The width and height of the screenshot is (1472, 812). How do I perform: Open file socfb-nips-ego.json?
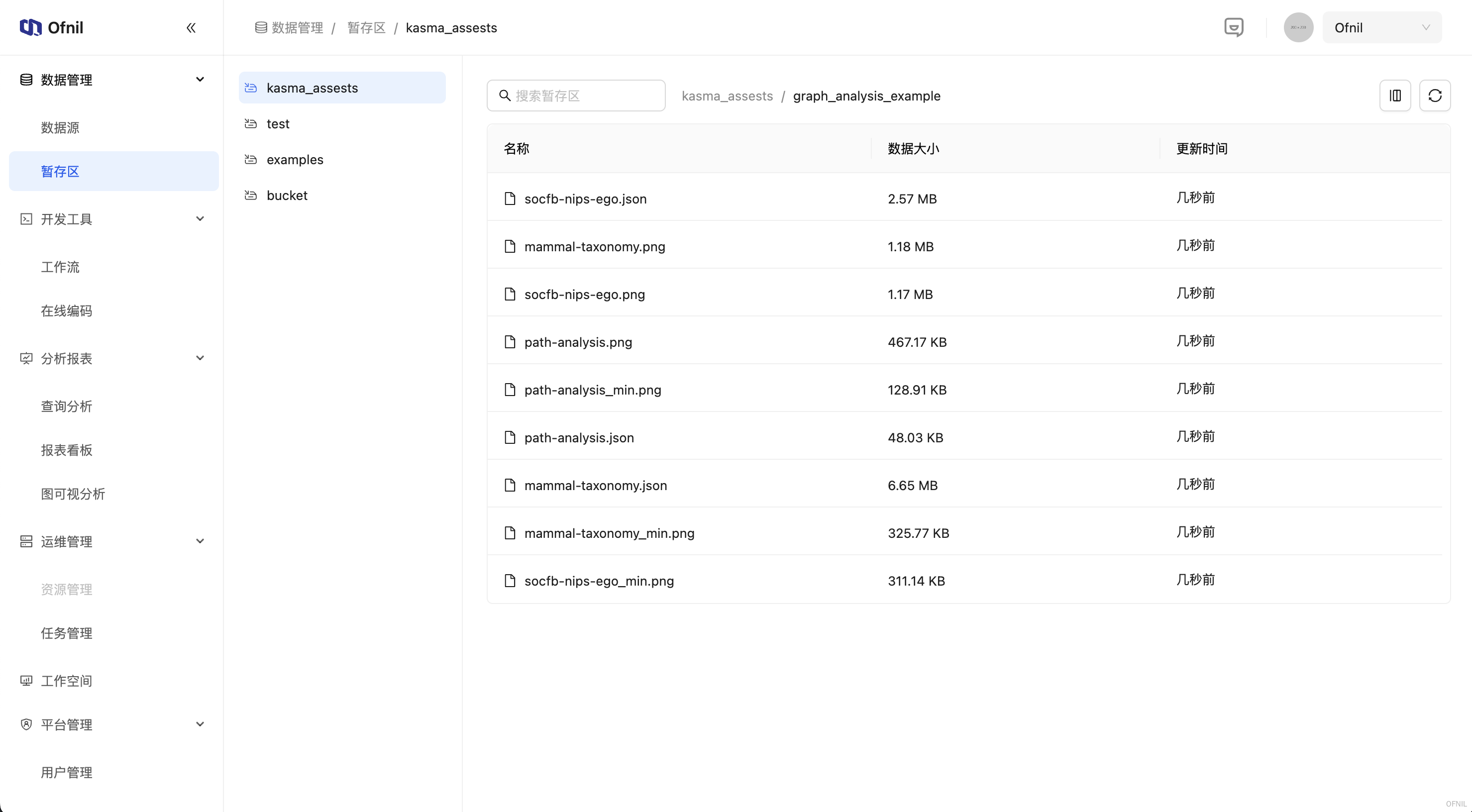click(585, 199)
